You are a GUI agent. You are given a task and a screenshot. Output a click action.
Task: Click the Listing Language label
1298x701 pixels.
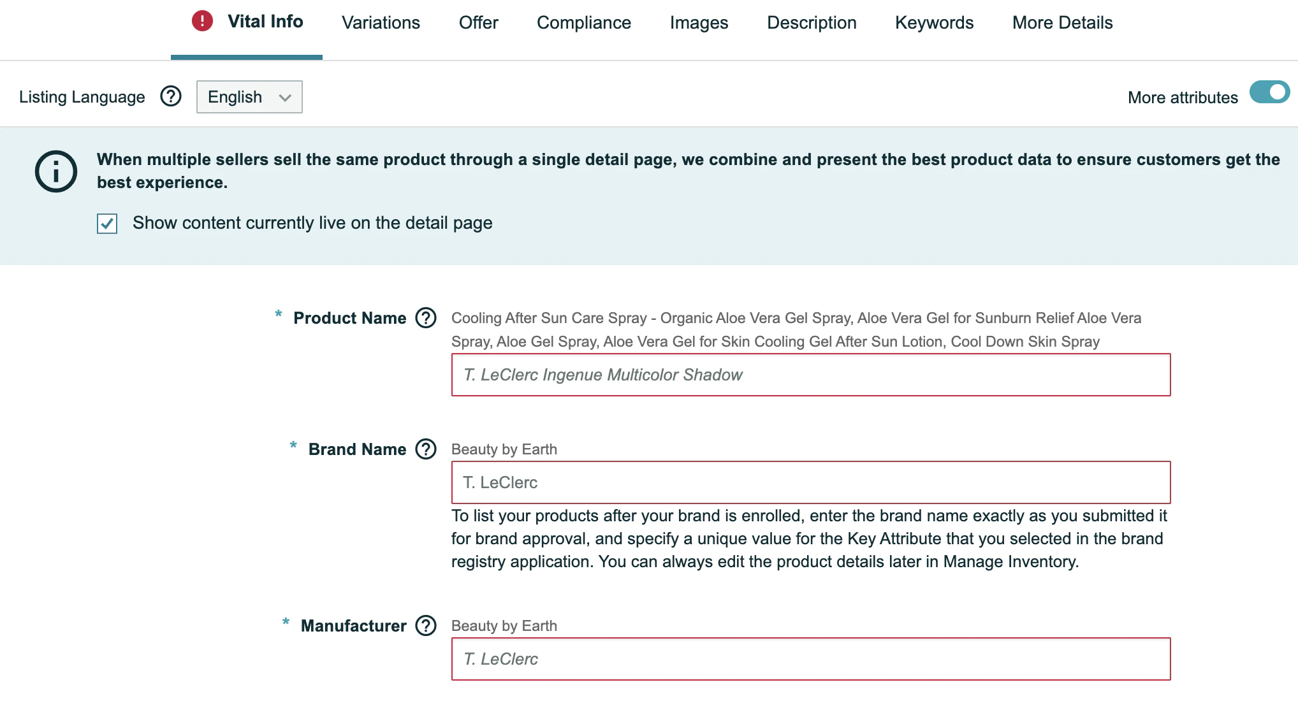click(82, 97)
